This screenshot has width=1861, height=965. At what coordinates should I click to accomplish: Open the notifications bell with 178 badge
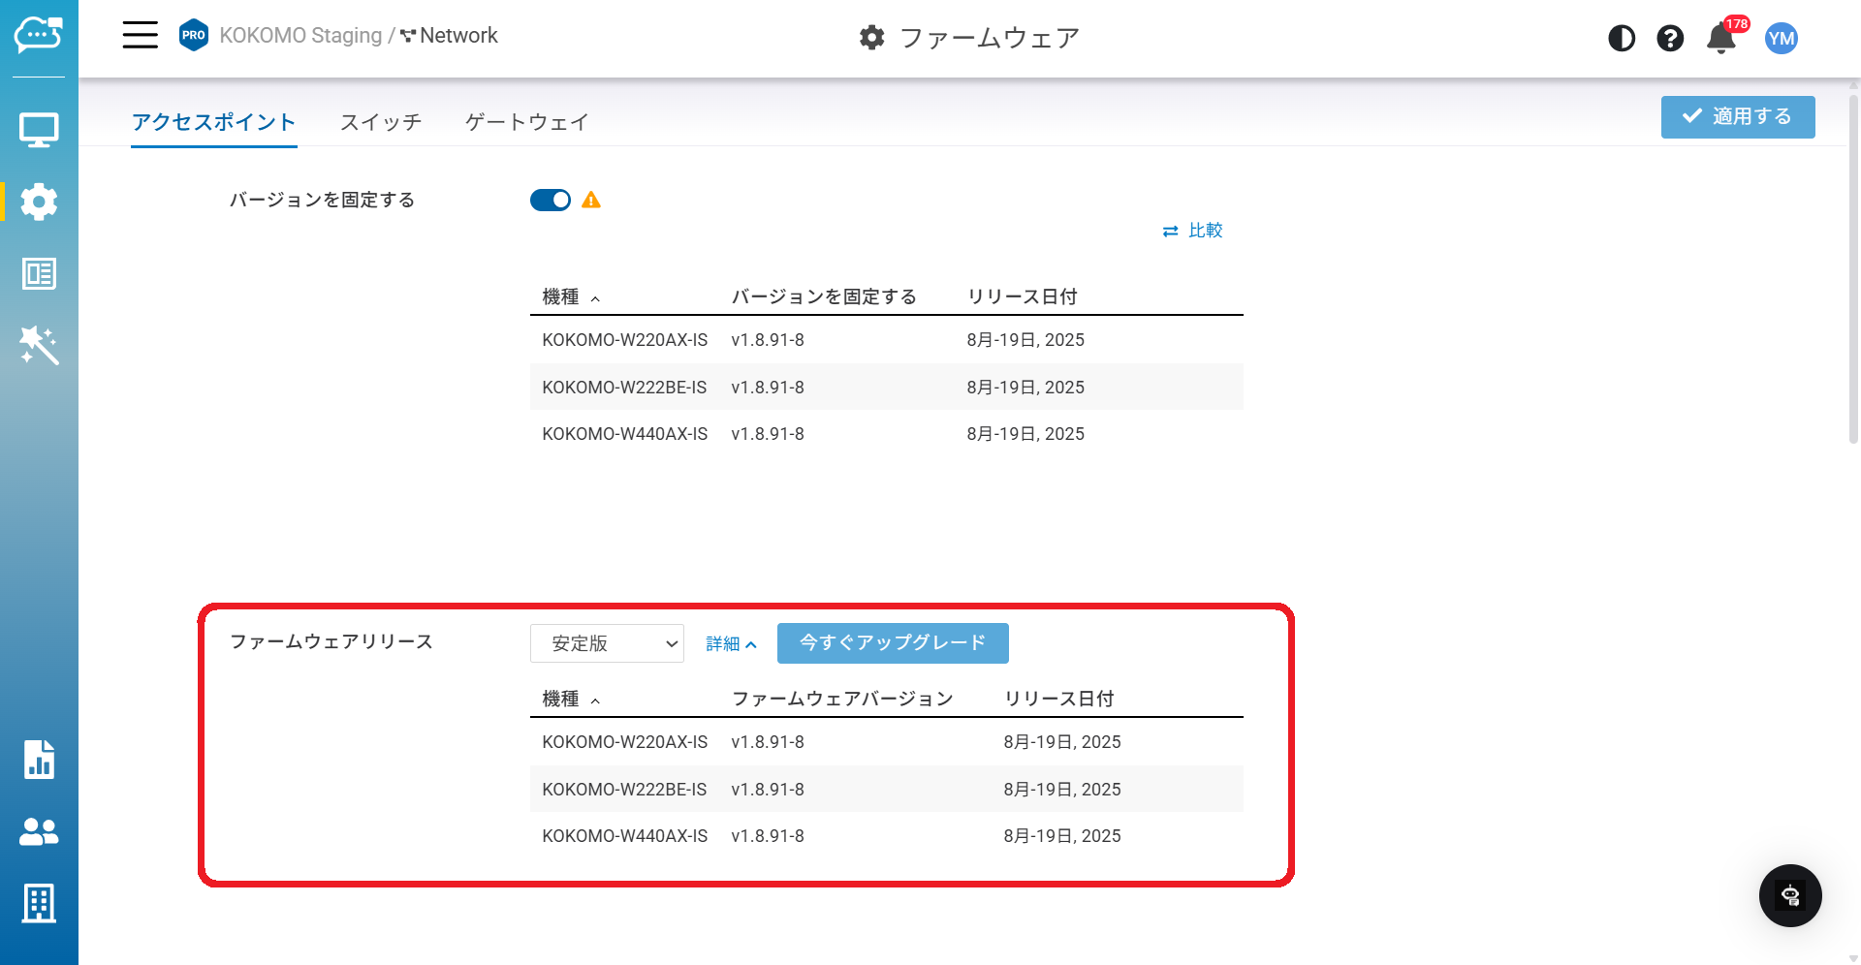(x=1721, y=39)
